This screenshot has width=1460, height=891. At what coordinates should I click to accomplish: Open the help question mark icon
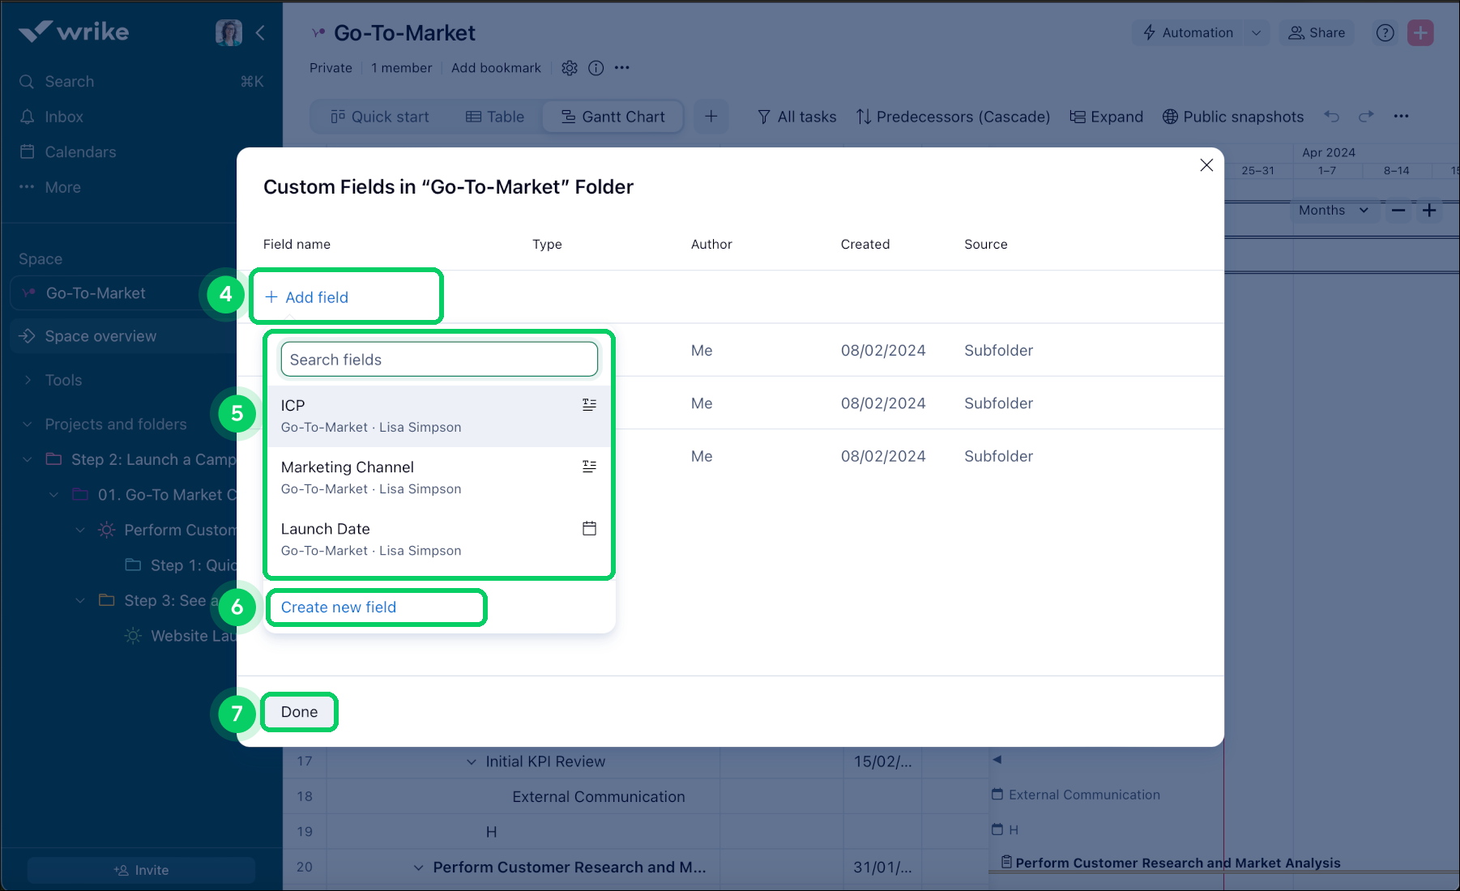(x=1385, y=32)
